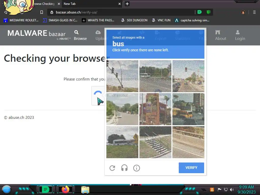Open SMASH GLASS IN C... bookmark
This screenshot has width=260, height=195.
pyautogui.click(x=60, y=20)
